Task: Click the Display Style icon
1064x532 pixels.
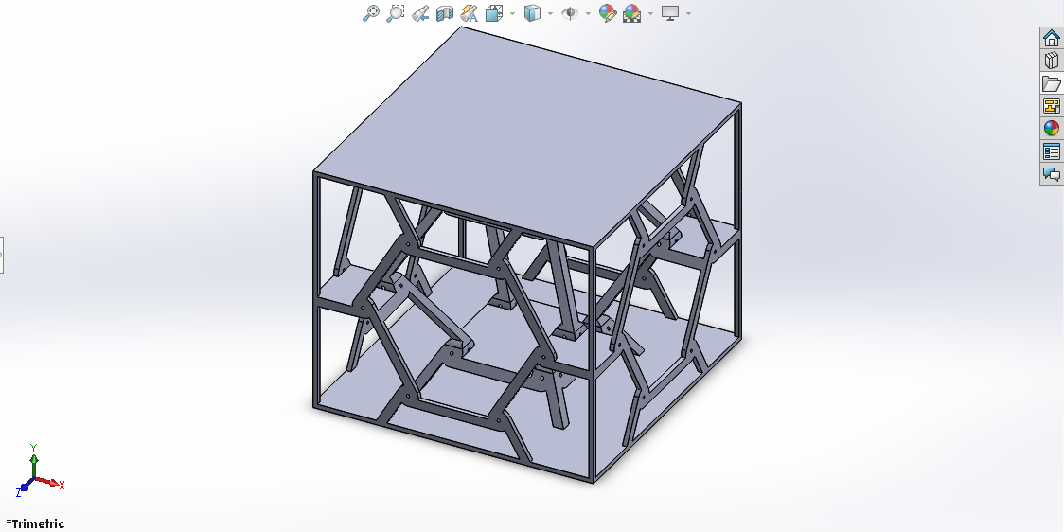Action: coord(532,13)
